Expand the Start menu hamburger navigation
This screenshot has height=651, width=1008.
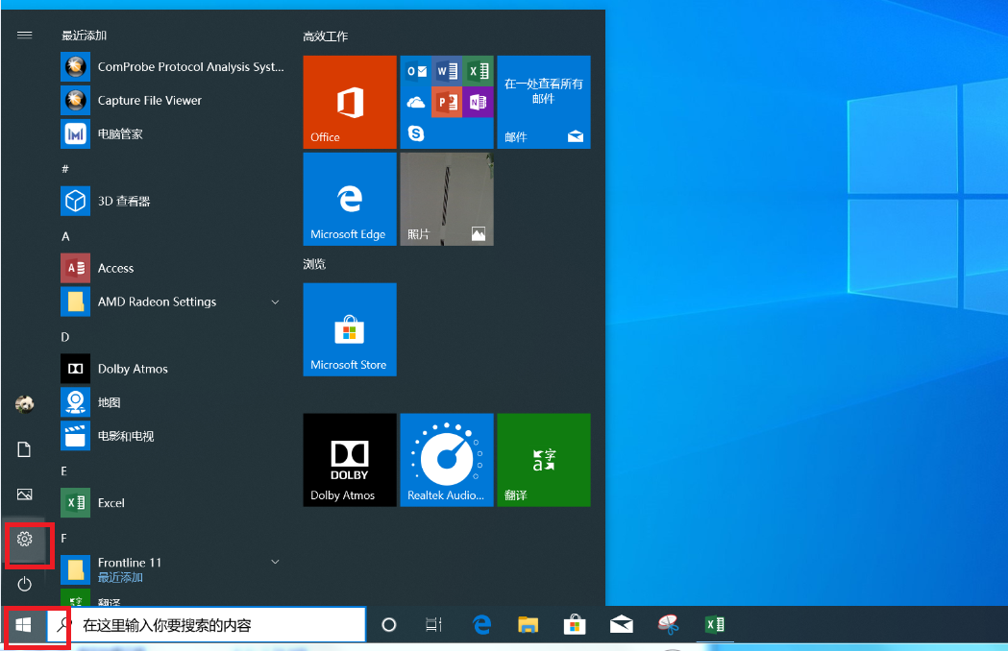(25, 35)
